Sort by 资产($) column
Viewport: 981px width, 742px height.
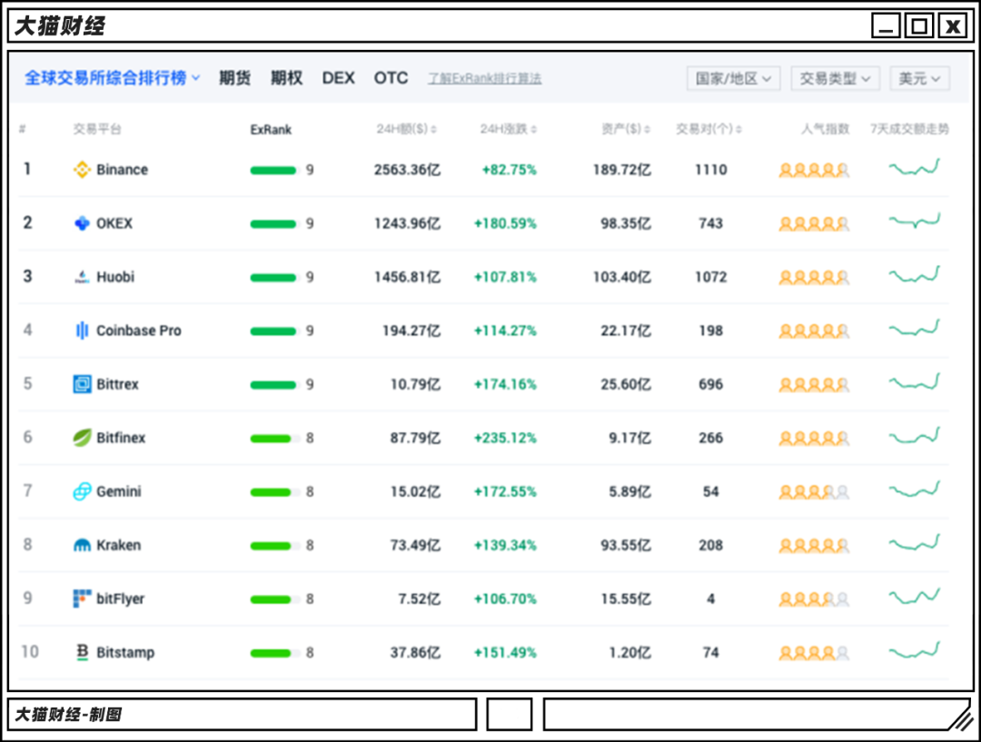626,129
